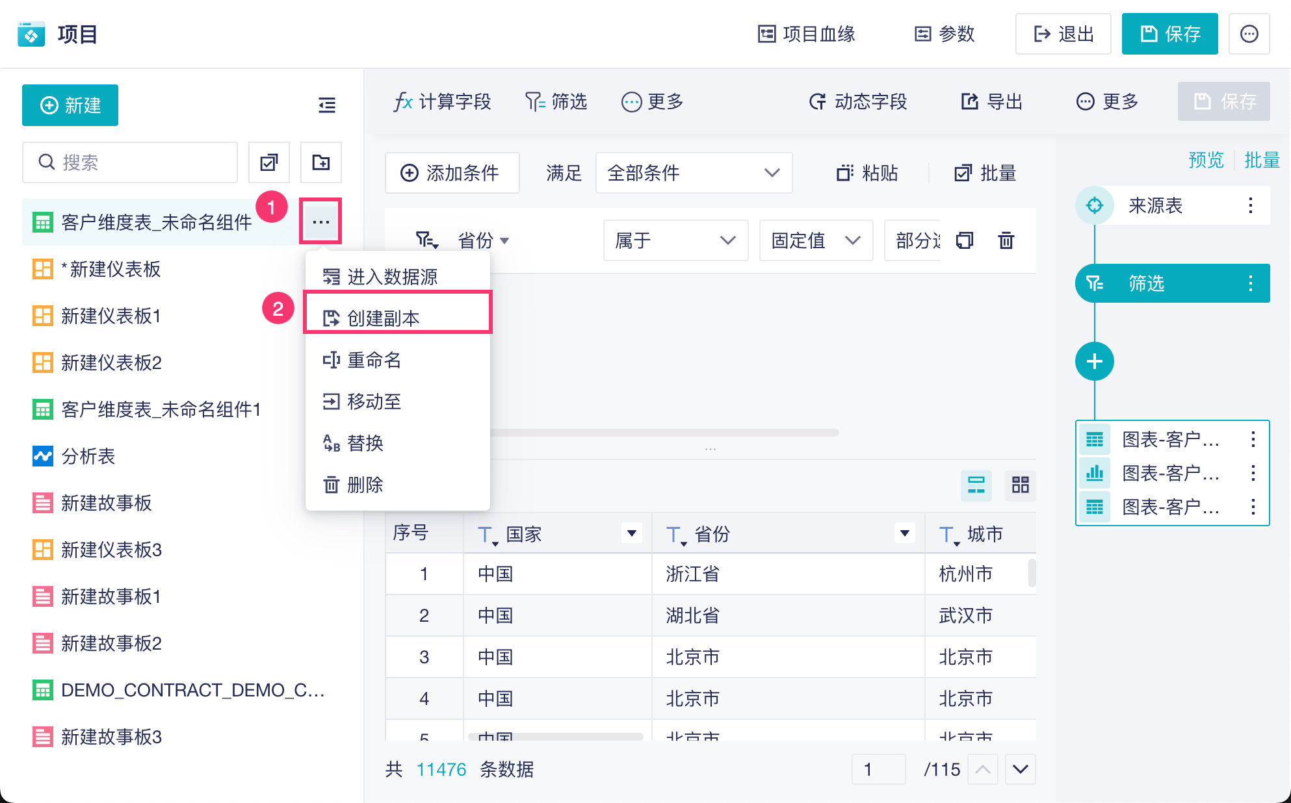Switch to the grid card view toggle
The height and width of the screenshot is (803, 1291).
click(x=1020, y=485)
